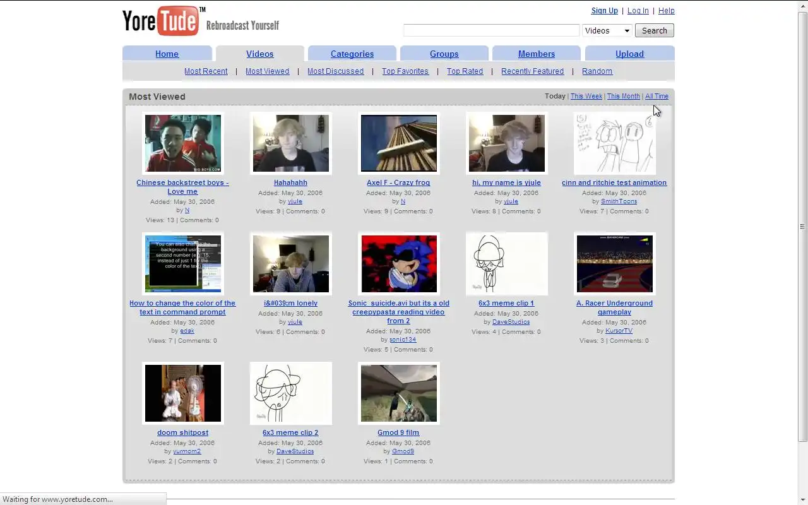Select Top Rated videos

click(x=465, y=71)
